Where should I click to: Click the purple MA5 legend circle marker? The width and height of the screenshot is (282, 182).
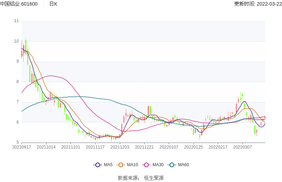pyautogui.click(x=97, y=165)
